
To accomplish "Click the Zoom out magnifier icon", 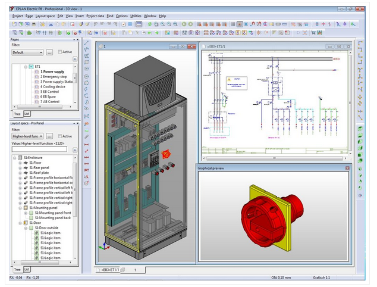I will (x=169, y=24).
